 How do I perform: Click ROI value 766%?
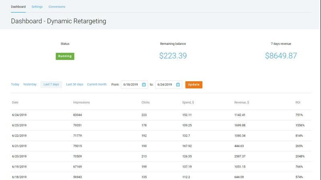pos(299,167)
